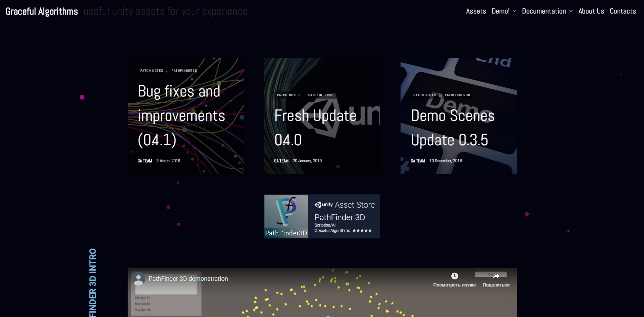Go to the Contacts page
644x317 pixels.
623,11
